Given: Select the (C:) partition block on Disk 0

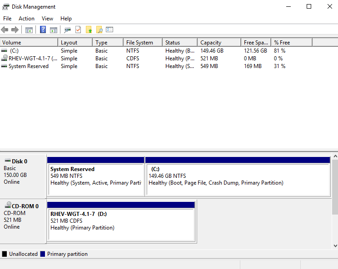Looking at the screenshot, I should click(x=237, y=179).
